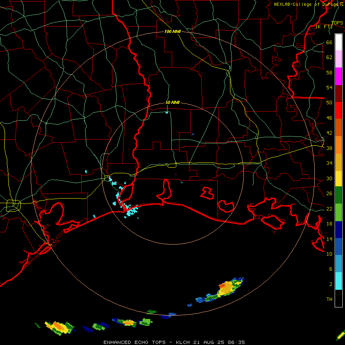Click the "50" legend value
Image resolution: width=345 pixels, height=345 pixels.
coord(329,103)
